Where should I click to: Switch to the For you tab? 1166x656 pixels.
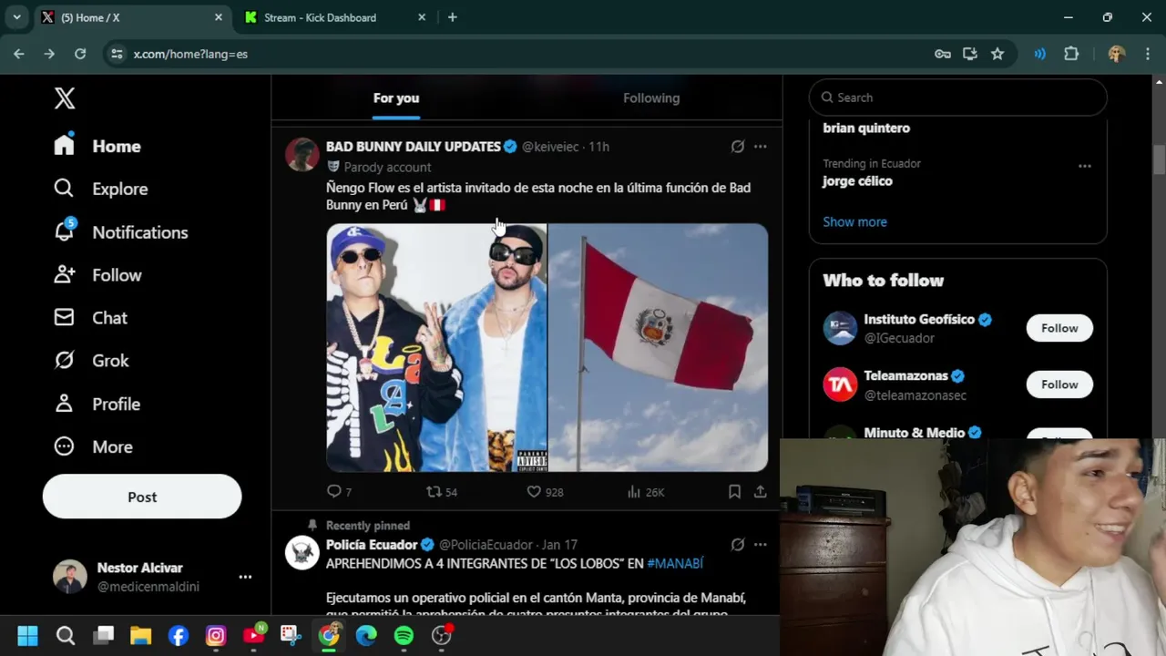(396, 98)
